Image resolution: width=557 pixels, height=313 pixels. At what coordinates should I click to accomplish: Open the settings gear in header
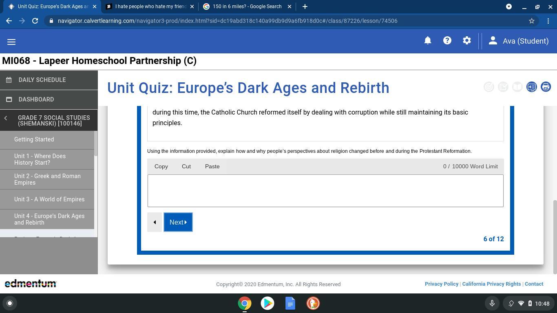pyautogui.click(x=467, y=41)
